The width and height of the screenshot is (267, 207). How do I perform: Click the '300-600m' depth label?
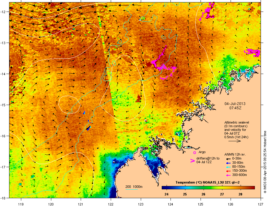tap(239, 175)
